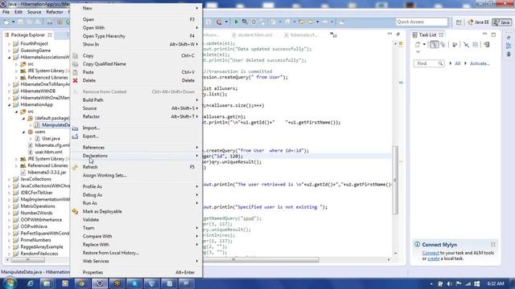Open Chrome from the taskbar
Screen dimensions: 515x289
click(x=81, y=283)
